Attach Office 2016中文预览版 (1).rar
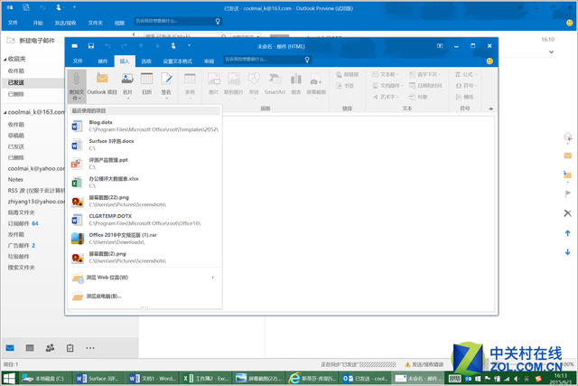The image size is (578, 386). [x=144, y=239]
